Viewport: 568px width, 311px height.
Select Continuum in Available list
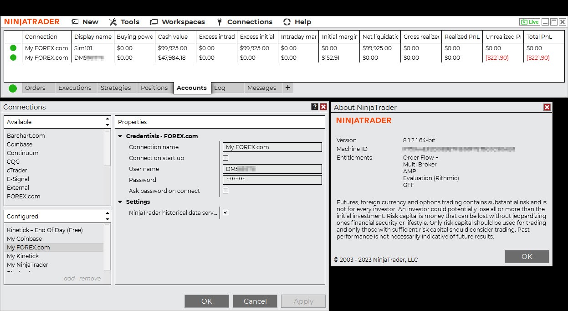click(23, 153)
